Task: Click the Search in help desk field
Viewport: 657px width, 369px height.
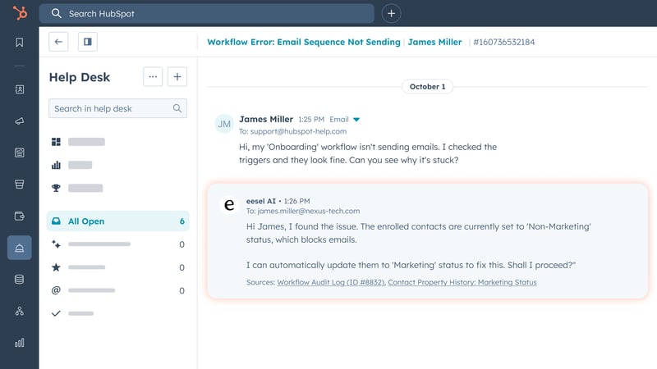Action: [117, 108]
